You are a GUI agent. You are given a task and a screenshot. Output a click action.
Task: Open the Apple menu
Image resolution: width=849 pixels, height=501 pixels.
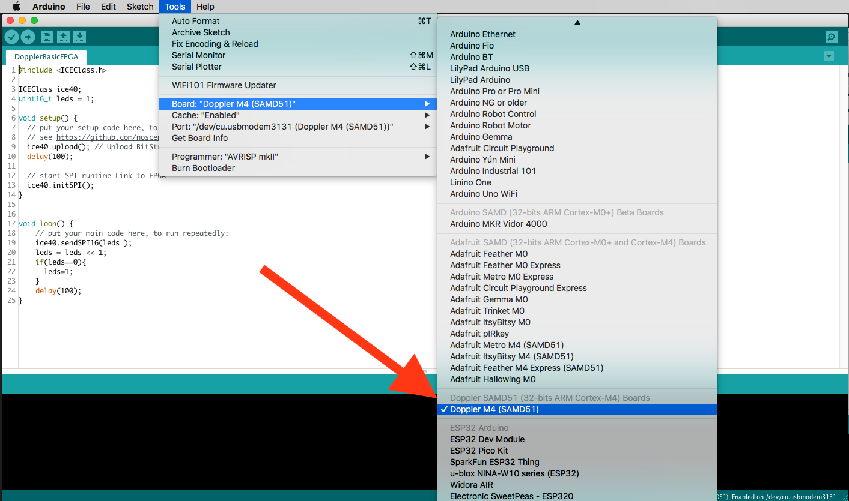click(x=16, y=7)
